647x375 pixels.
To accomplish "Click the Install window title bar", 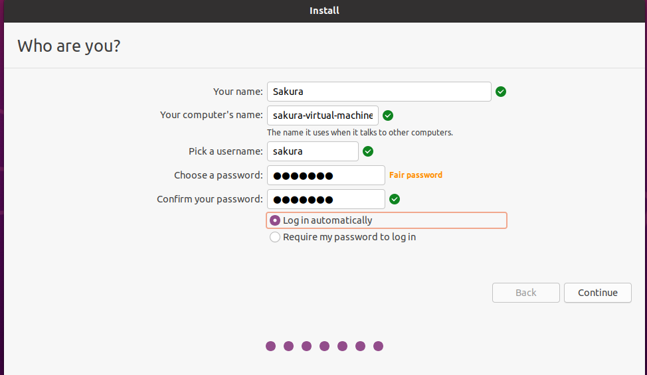I will tap(323, 11).
